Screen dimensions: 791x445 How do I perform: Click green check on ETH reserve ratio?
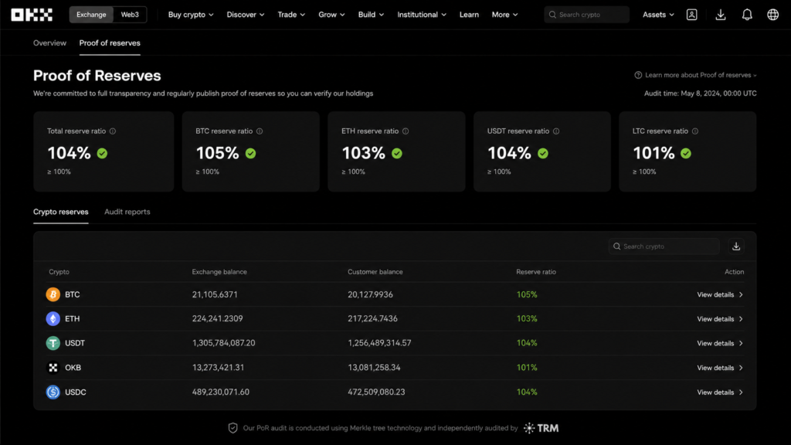(x=397, y=154)
